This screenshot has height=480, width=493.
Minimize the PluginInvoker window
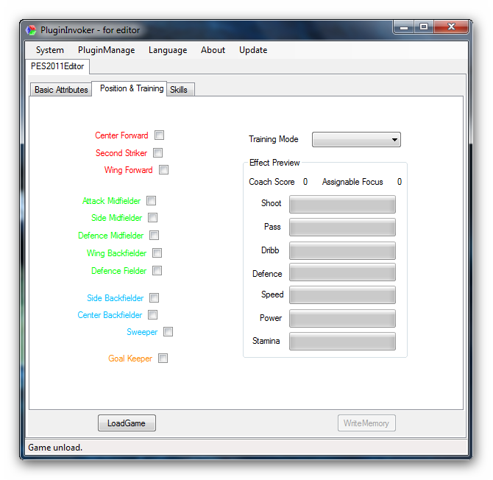(404, 27)
